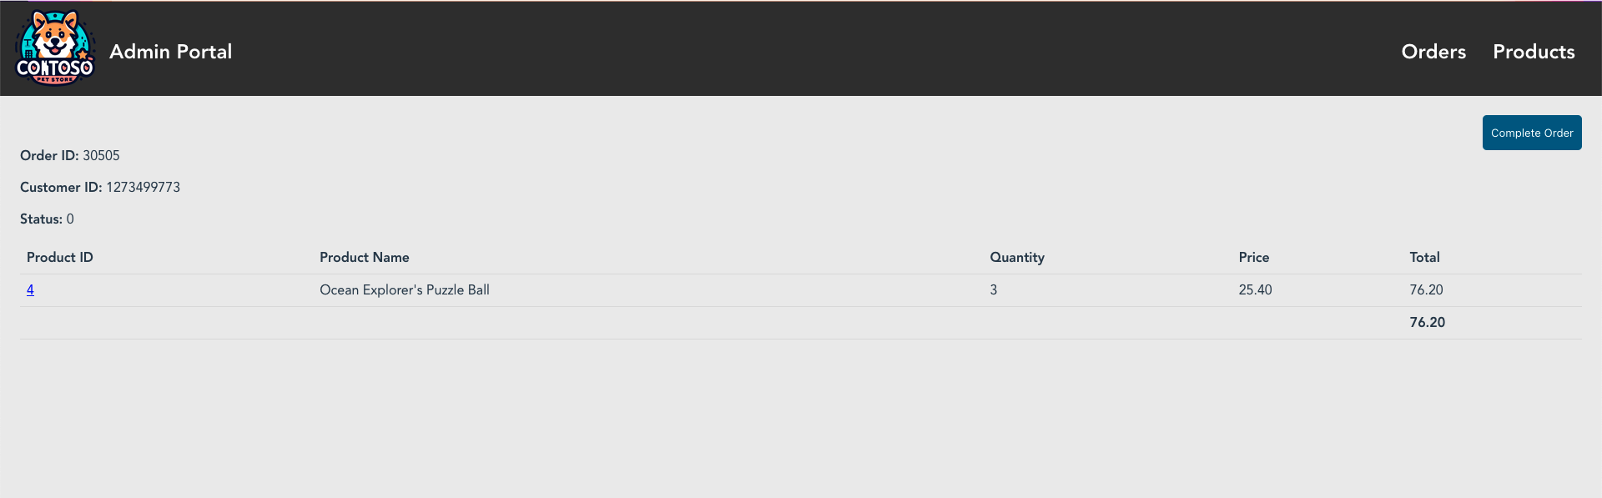The height and width of the screenshot is (498, 1602).
Task: Click the Product Name column header
Action: 364,257
